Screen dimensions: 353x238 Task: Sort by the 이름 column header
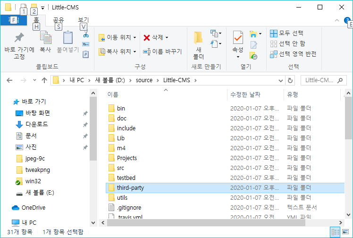166,94
